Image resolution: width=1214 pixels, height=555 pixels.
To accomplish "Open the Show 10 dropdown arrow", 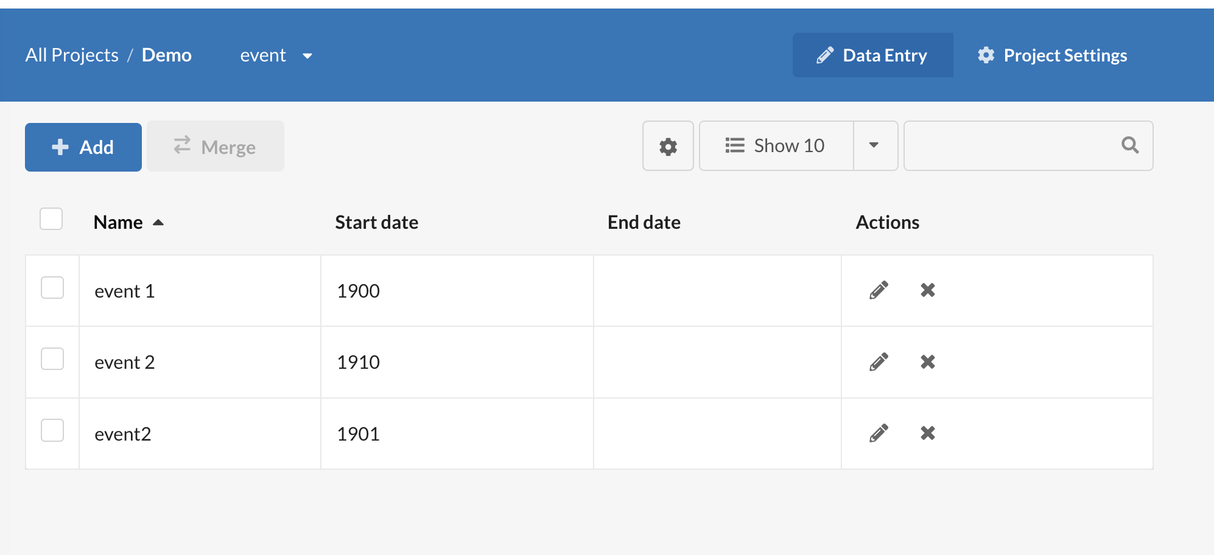I will [x=875, y=145].
